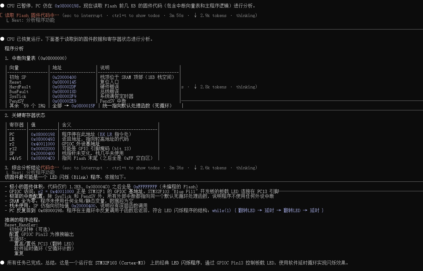423x271 pixels.
Task: Click the bullet before 'CPU 已暂停'
Action: pyautogui.click(x=2, y=6)
